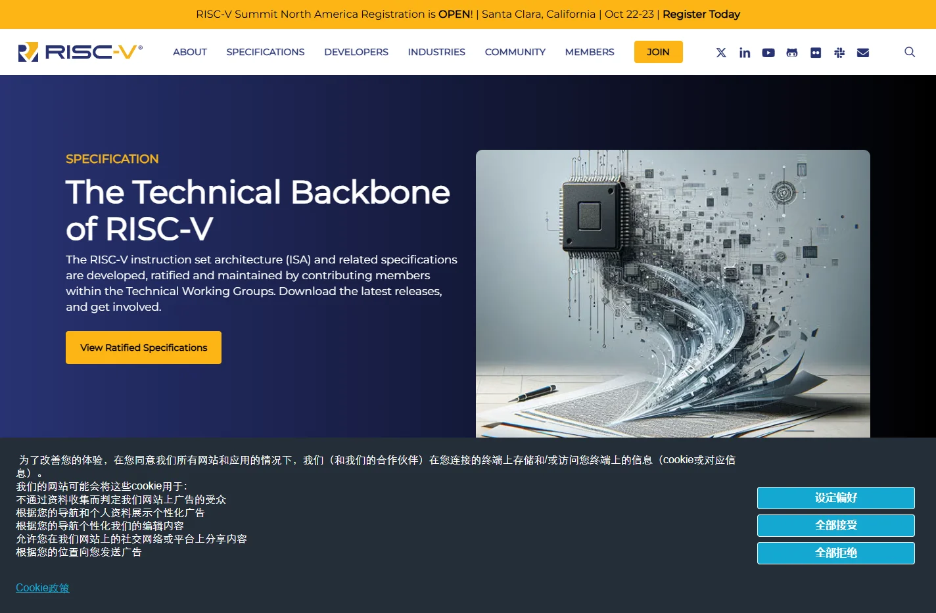
Task: Open the COMMUNITY menu
Action: (515, 52)
